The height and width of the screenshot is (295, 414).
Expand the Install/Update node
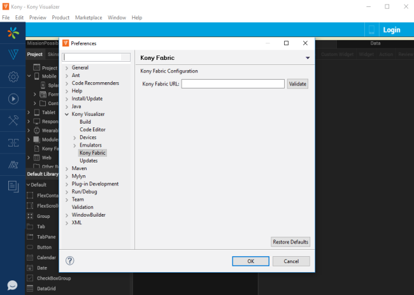point(67,99)
